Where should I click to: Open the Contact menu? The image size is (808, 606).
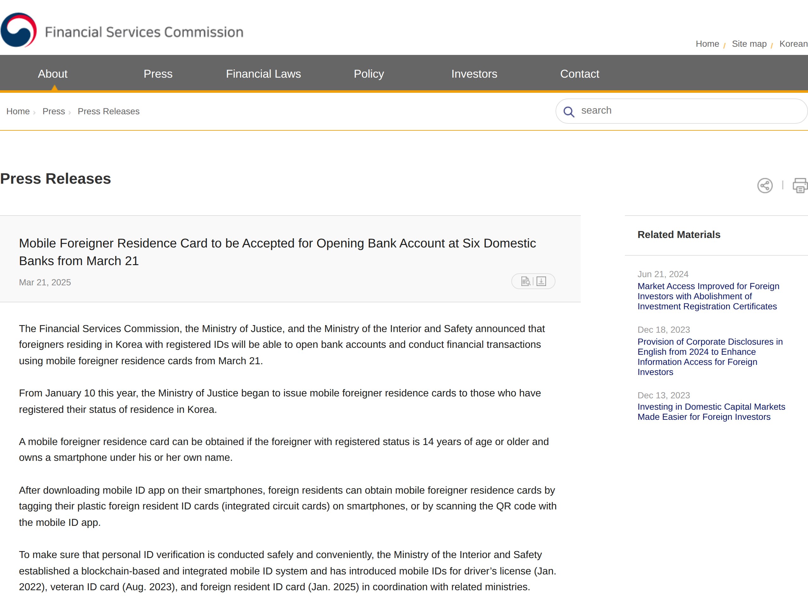point(580,74)
